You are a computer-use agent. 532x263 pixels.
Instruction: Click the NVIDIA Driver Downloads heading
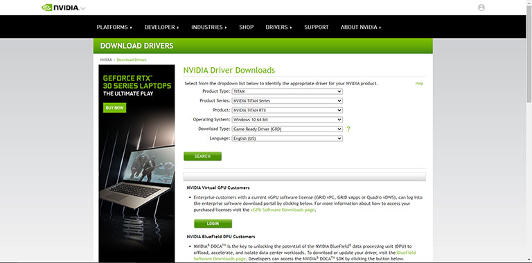point(229,70)
